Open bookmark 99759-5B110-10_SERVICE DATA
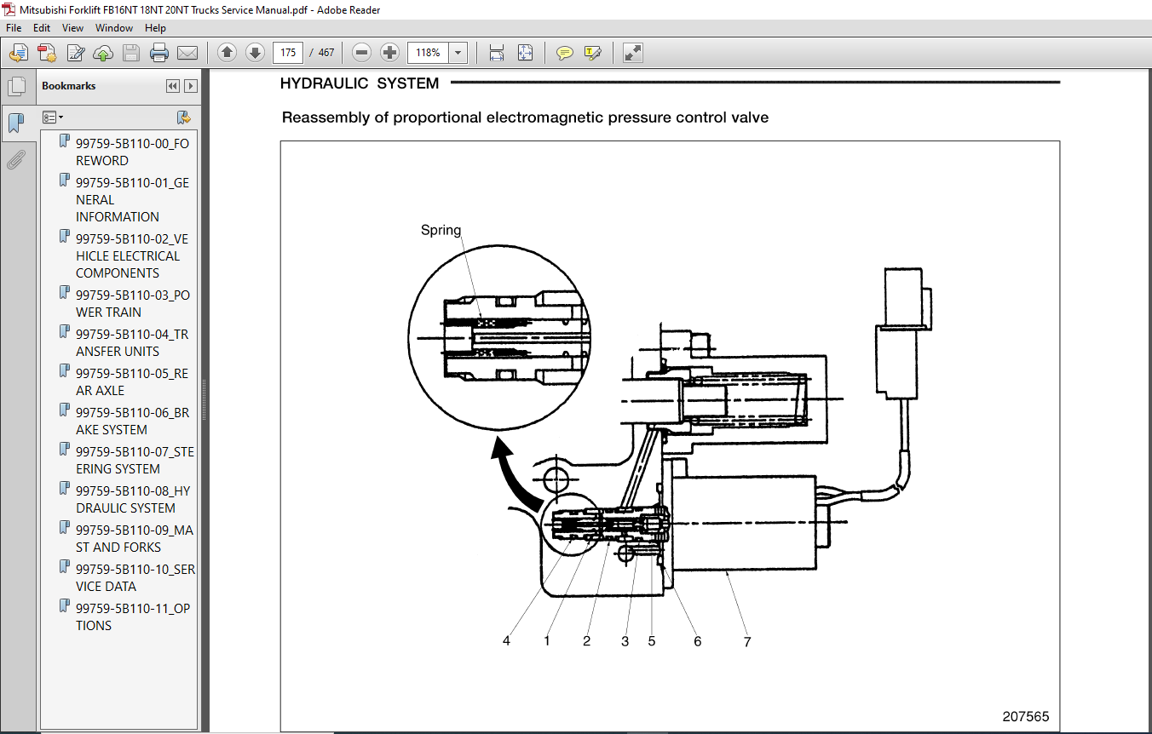Image resolution: width=1152 pixels, height=734 pixels. point(135,578)
